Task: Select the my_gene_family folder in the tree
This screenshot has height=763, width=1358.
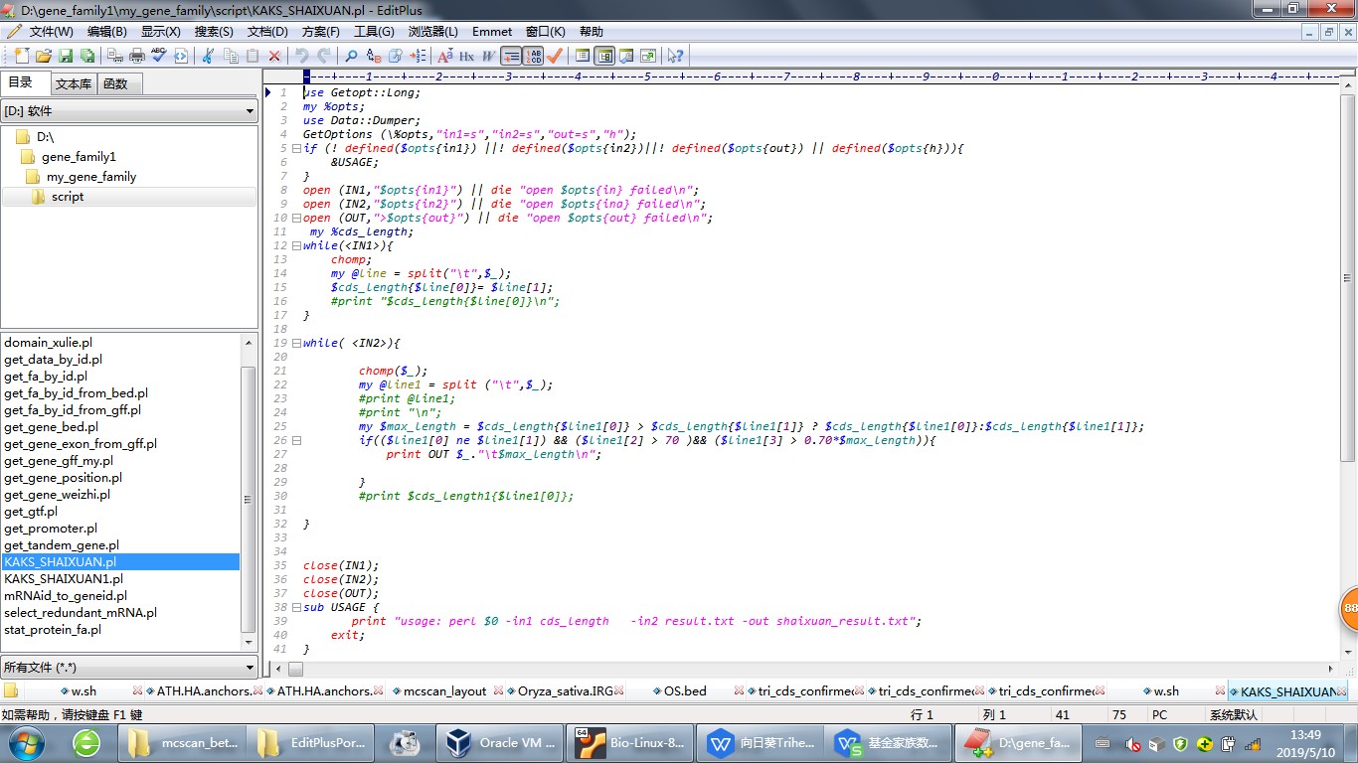Action: coord(91,177)
